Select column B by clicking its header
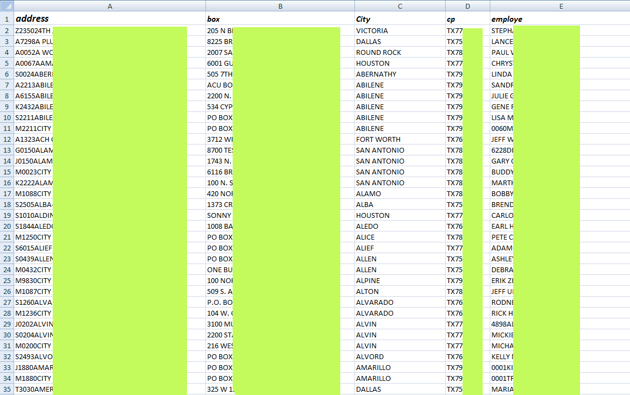The width and height of the screenshot is (630, 395). 280,6
